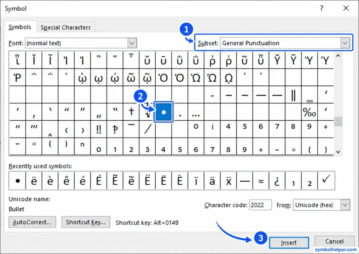This screenshot has height=254, width=359.
Task: Open the AutoCorrect... dialog
Action: [x=32, y=222]
